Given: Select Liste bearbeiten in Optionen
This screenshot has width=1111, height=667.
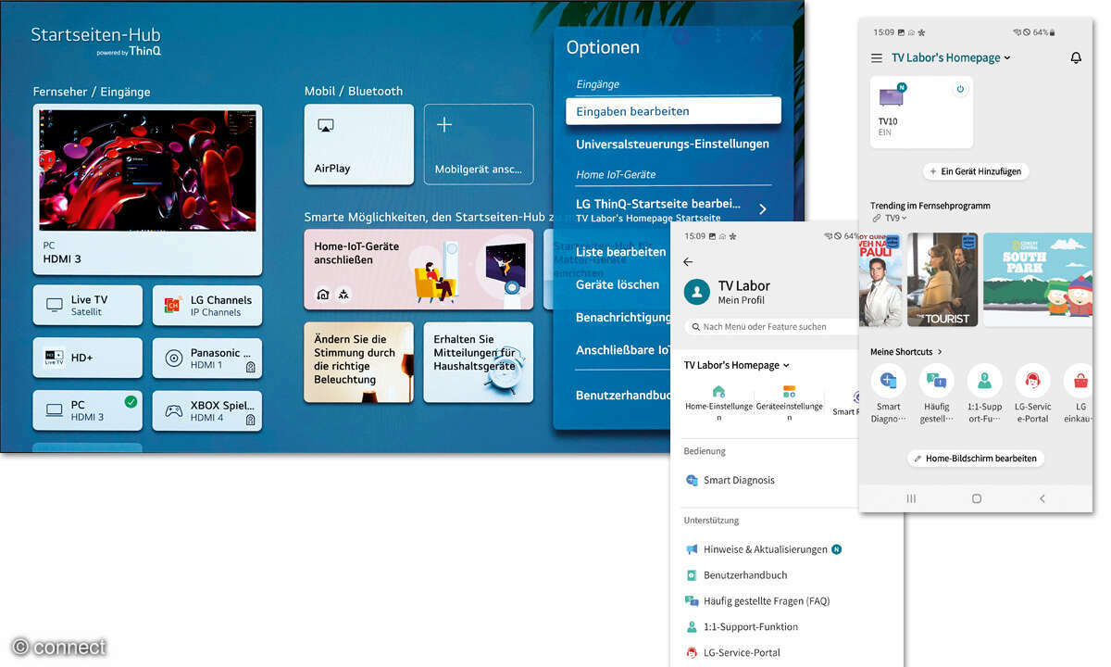Looking at the screenshot, I should click(621, 252).
